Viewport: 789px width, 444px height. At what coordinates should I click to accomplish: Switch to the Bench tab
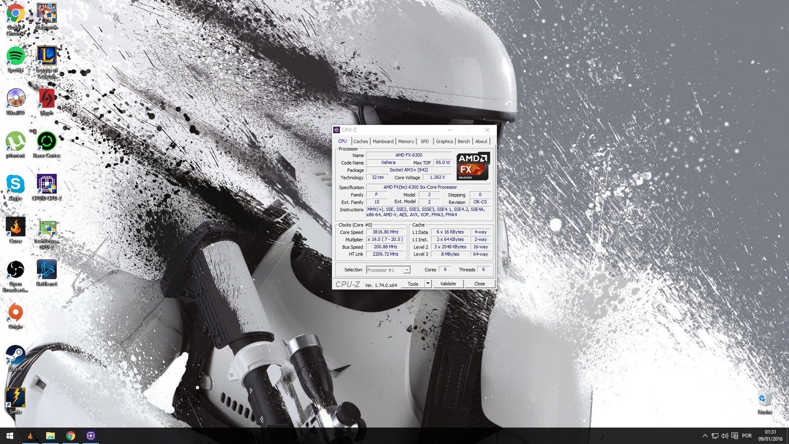(x=464, y=141)
